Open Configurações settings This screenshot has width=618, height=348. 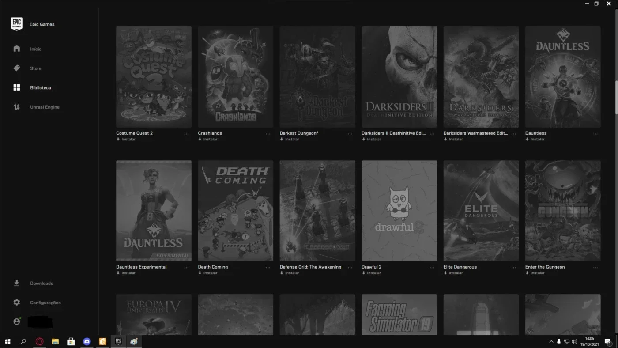pyautogui.click(x=45, y=303)
